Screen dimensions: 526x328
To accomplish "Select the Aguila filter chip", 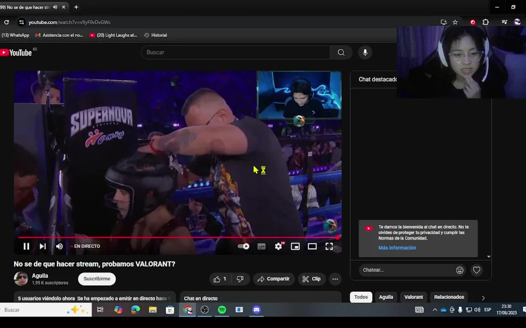I will 386,297.
